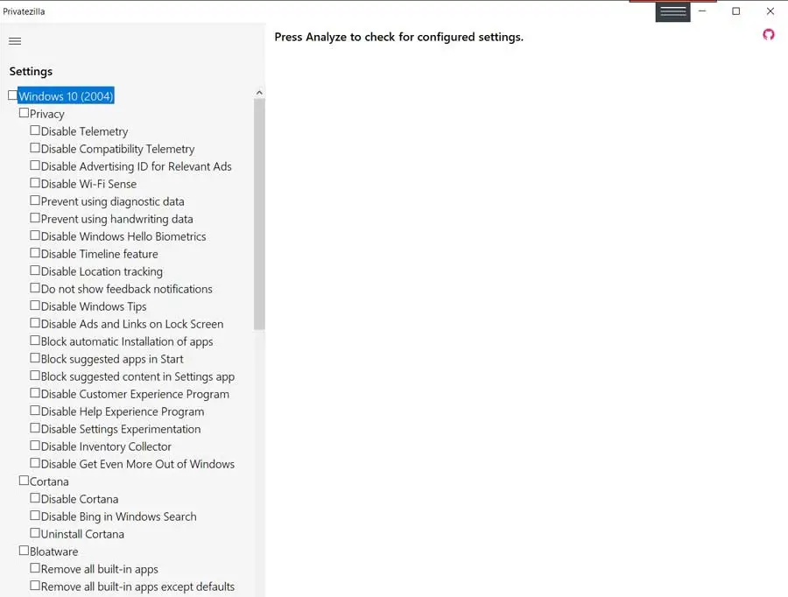Open the hamburger menu above Settings

(x=15, y=40)
